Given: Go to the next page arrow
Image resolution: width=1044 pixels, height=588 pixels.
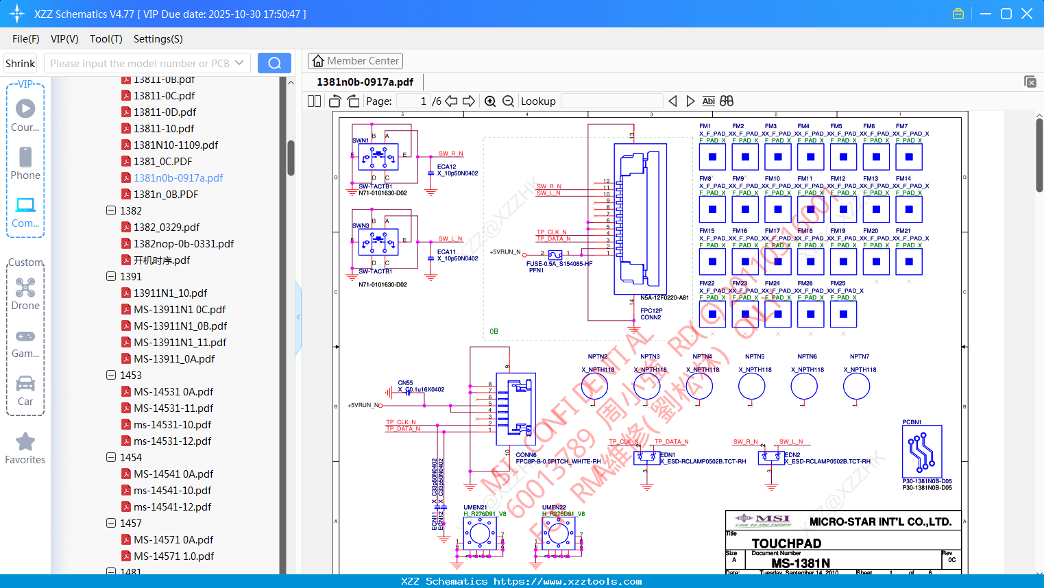Looking at the screenshot, I should [469, 101].
